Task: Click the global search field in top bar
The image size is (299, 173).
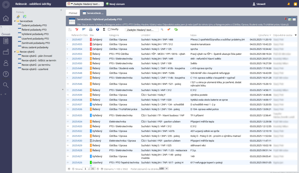Action: point(87,4)
